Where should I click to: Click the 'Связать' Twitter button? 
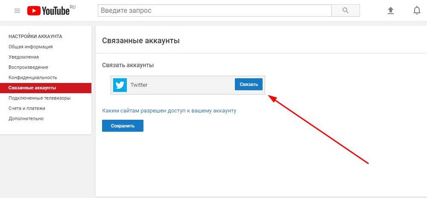click(x=249, y=84)
